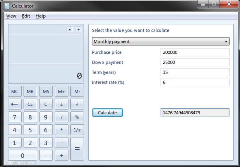
Task: Click the multiply asterisk key
Action: 61,130
